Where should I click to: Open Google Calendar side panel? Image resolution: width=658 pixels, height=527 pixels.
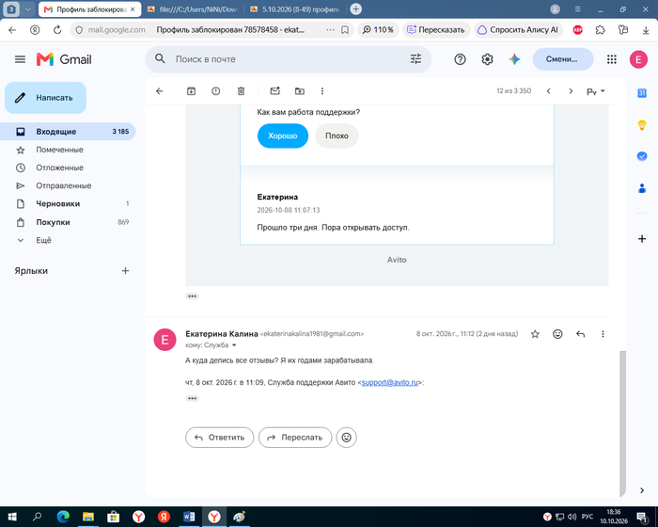point(642,93)
